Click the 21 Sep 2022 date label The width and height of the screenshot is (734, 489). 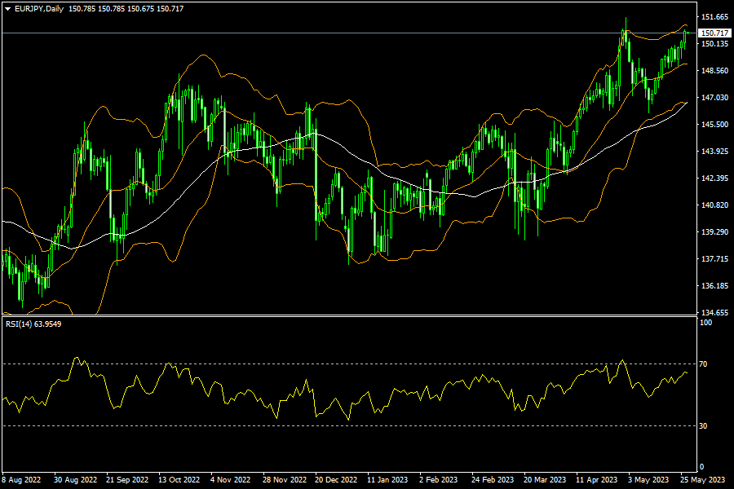(x=127, y=480)
